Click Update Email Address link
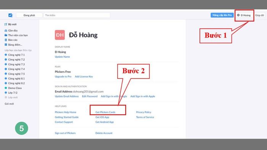The width and height of the screenshot is (267, 150). click(67, 96)
